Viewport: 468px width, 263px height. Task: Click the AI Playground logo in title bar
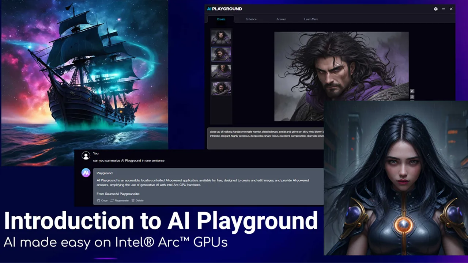(x=224, y=9)
